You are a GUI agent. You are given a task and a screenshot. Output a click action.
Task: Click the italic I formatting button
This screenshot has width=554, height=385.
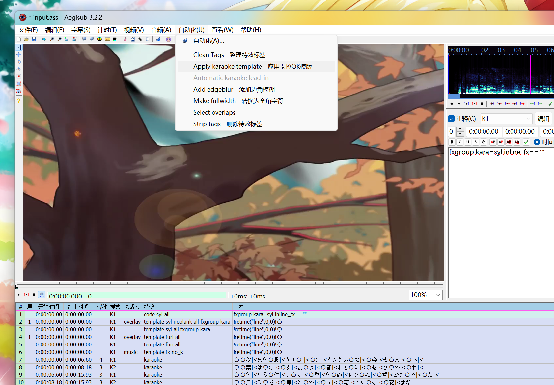(460, 142)
